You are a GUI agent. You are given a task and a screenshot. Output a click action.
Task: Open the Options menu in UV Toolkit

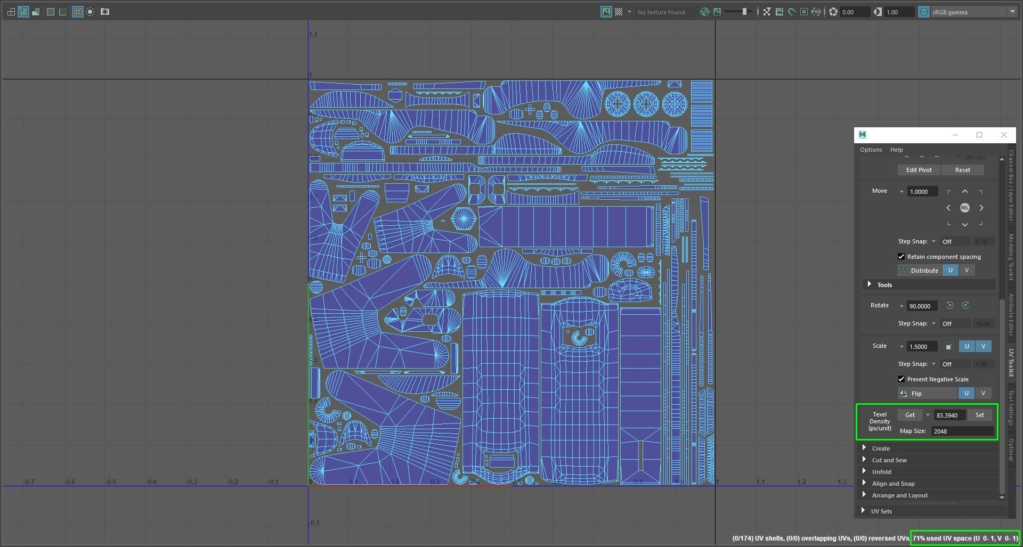(871, 150)
